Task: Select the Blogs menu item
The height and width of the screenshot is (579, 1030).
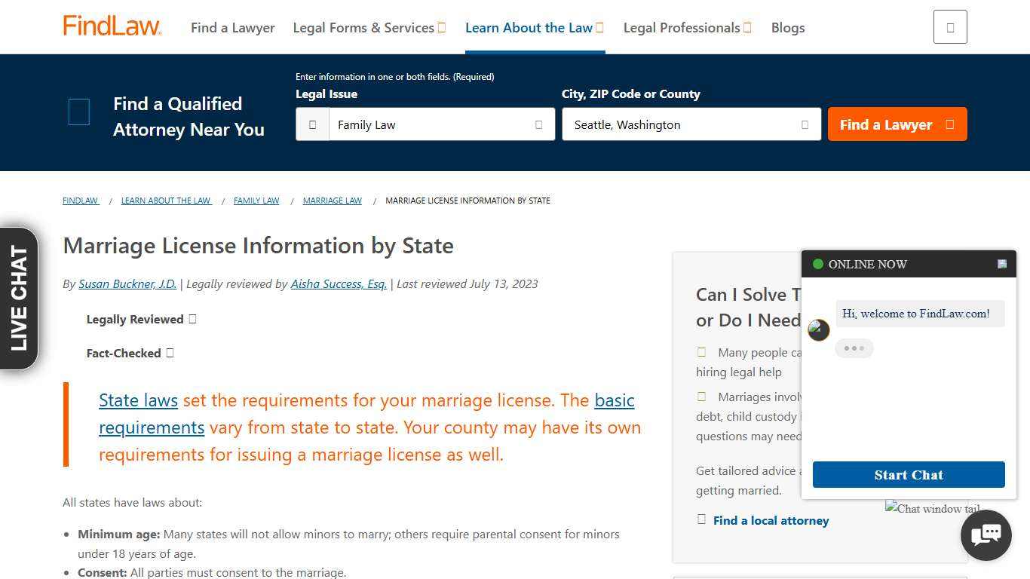Action: (787, 27)
